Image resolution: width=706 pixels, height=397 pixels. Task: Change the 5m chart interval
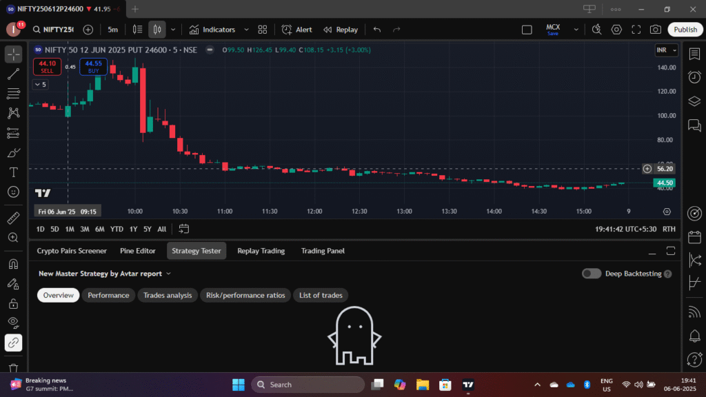click(x=112, y=30)
